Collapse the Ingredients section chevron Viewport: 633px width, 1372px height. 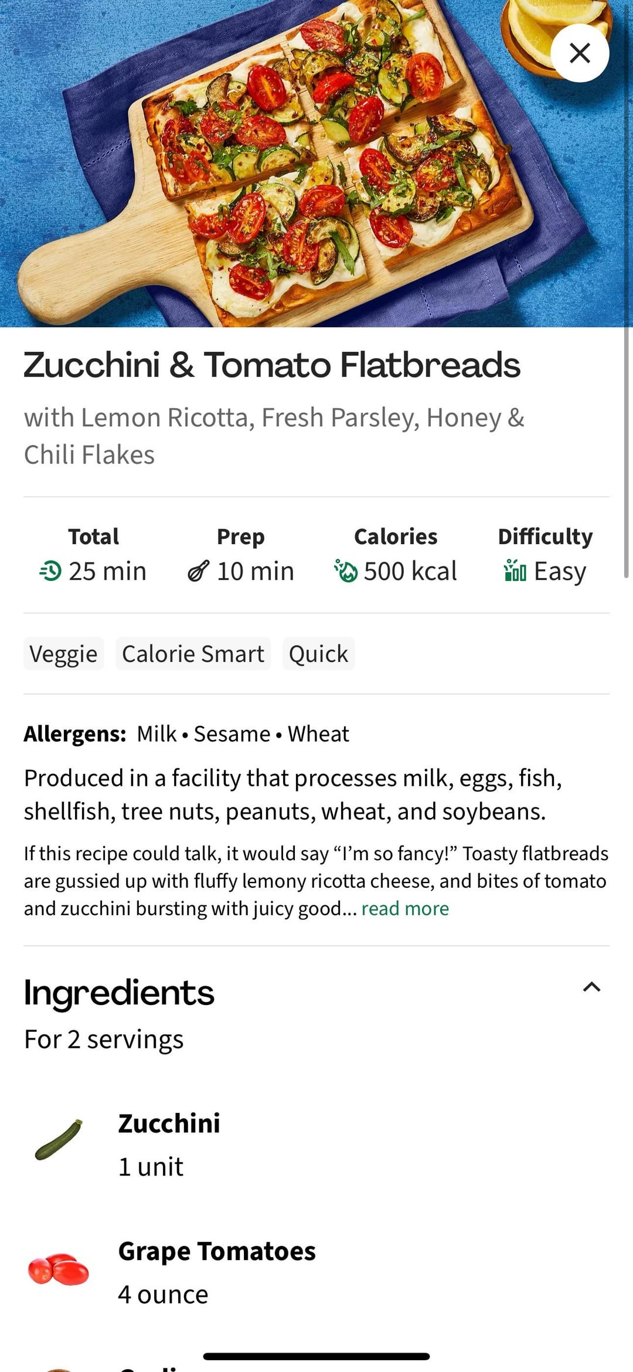click(x=591, y=987)
